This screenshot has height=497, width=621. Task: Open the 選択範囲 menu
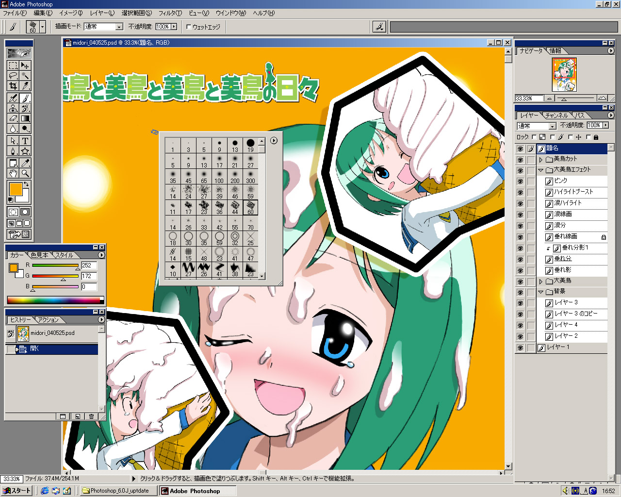(x=137, y=13)
